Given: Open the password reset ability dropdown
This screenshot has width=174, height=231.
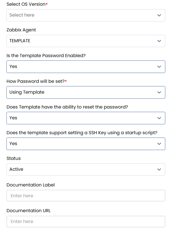Looking at the screenshot, I should pos(85,118).
